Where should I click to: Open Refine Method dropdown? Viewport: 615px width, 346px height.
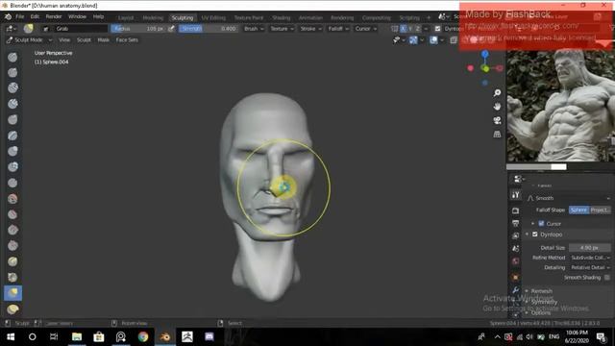(x=590, y=258)
